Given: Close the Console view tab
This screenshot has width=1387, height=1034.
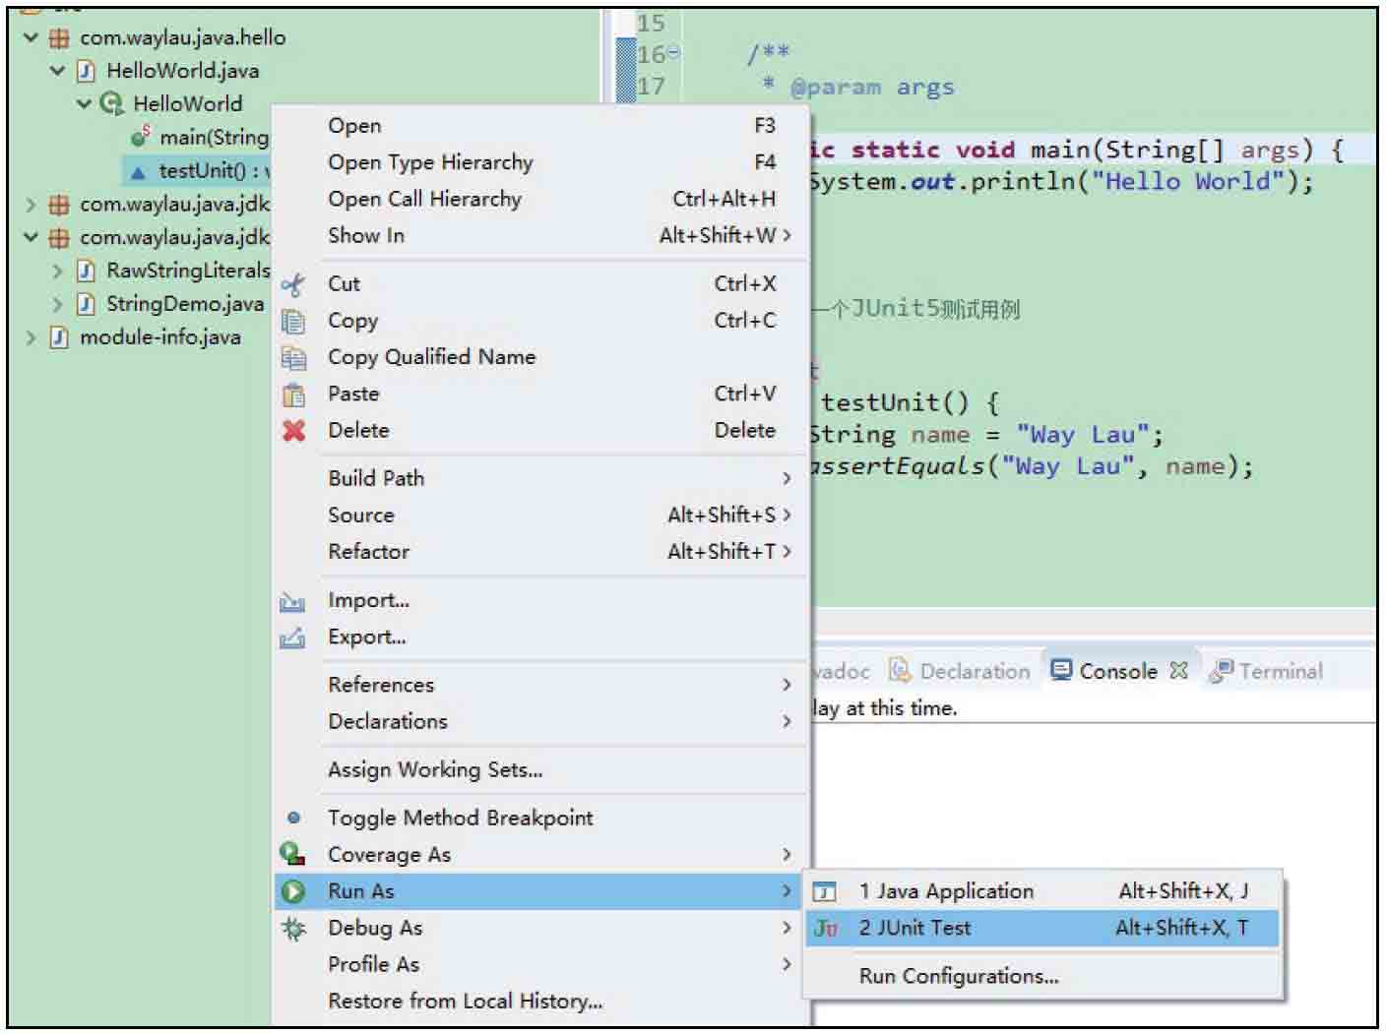Looking at the screenshot, I should pyautogui.click(x=1178, y=671).
